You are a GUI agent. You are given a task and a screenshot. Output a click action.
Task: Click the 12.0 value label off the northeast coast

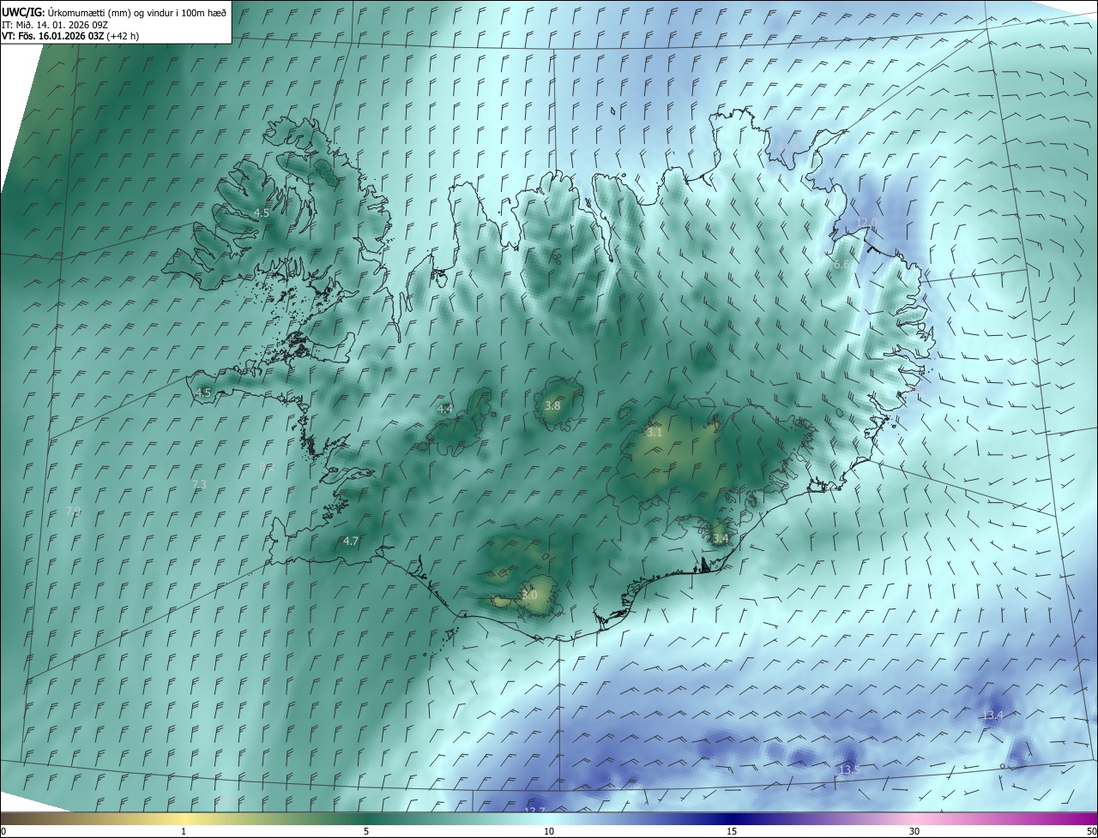[x=867, y=223]
